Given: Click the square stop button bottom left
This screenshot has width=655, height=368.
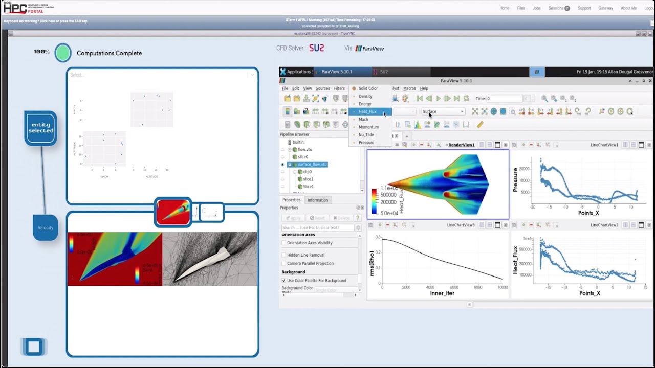Looking at the screenshot, I should 34,347.
